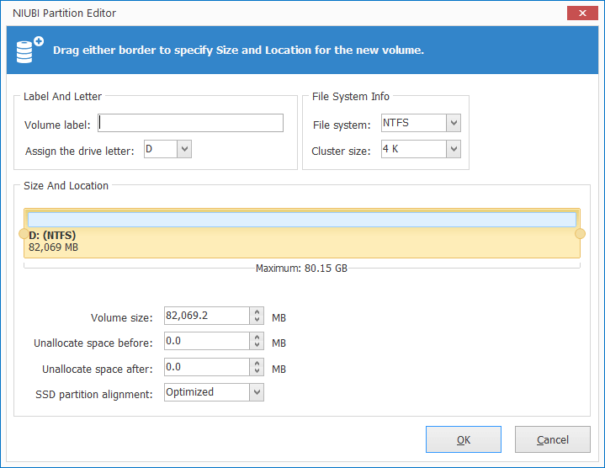Click the Volume size input field
Image resolution: width=605 pixels, height=468 pixels.
point(205,316)
